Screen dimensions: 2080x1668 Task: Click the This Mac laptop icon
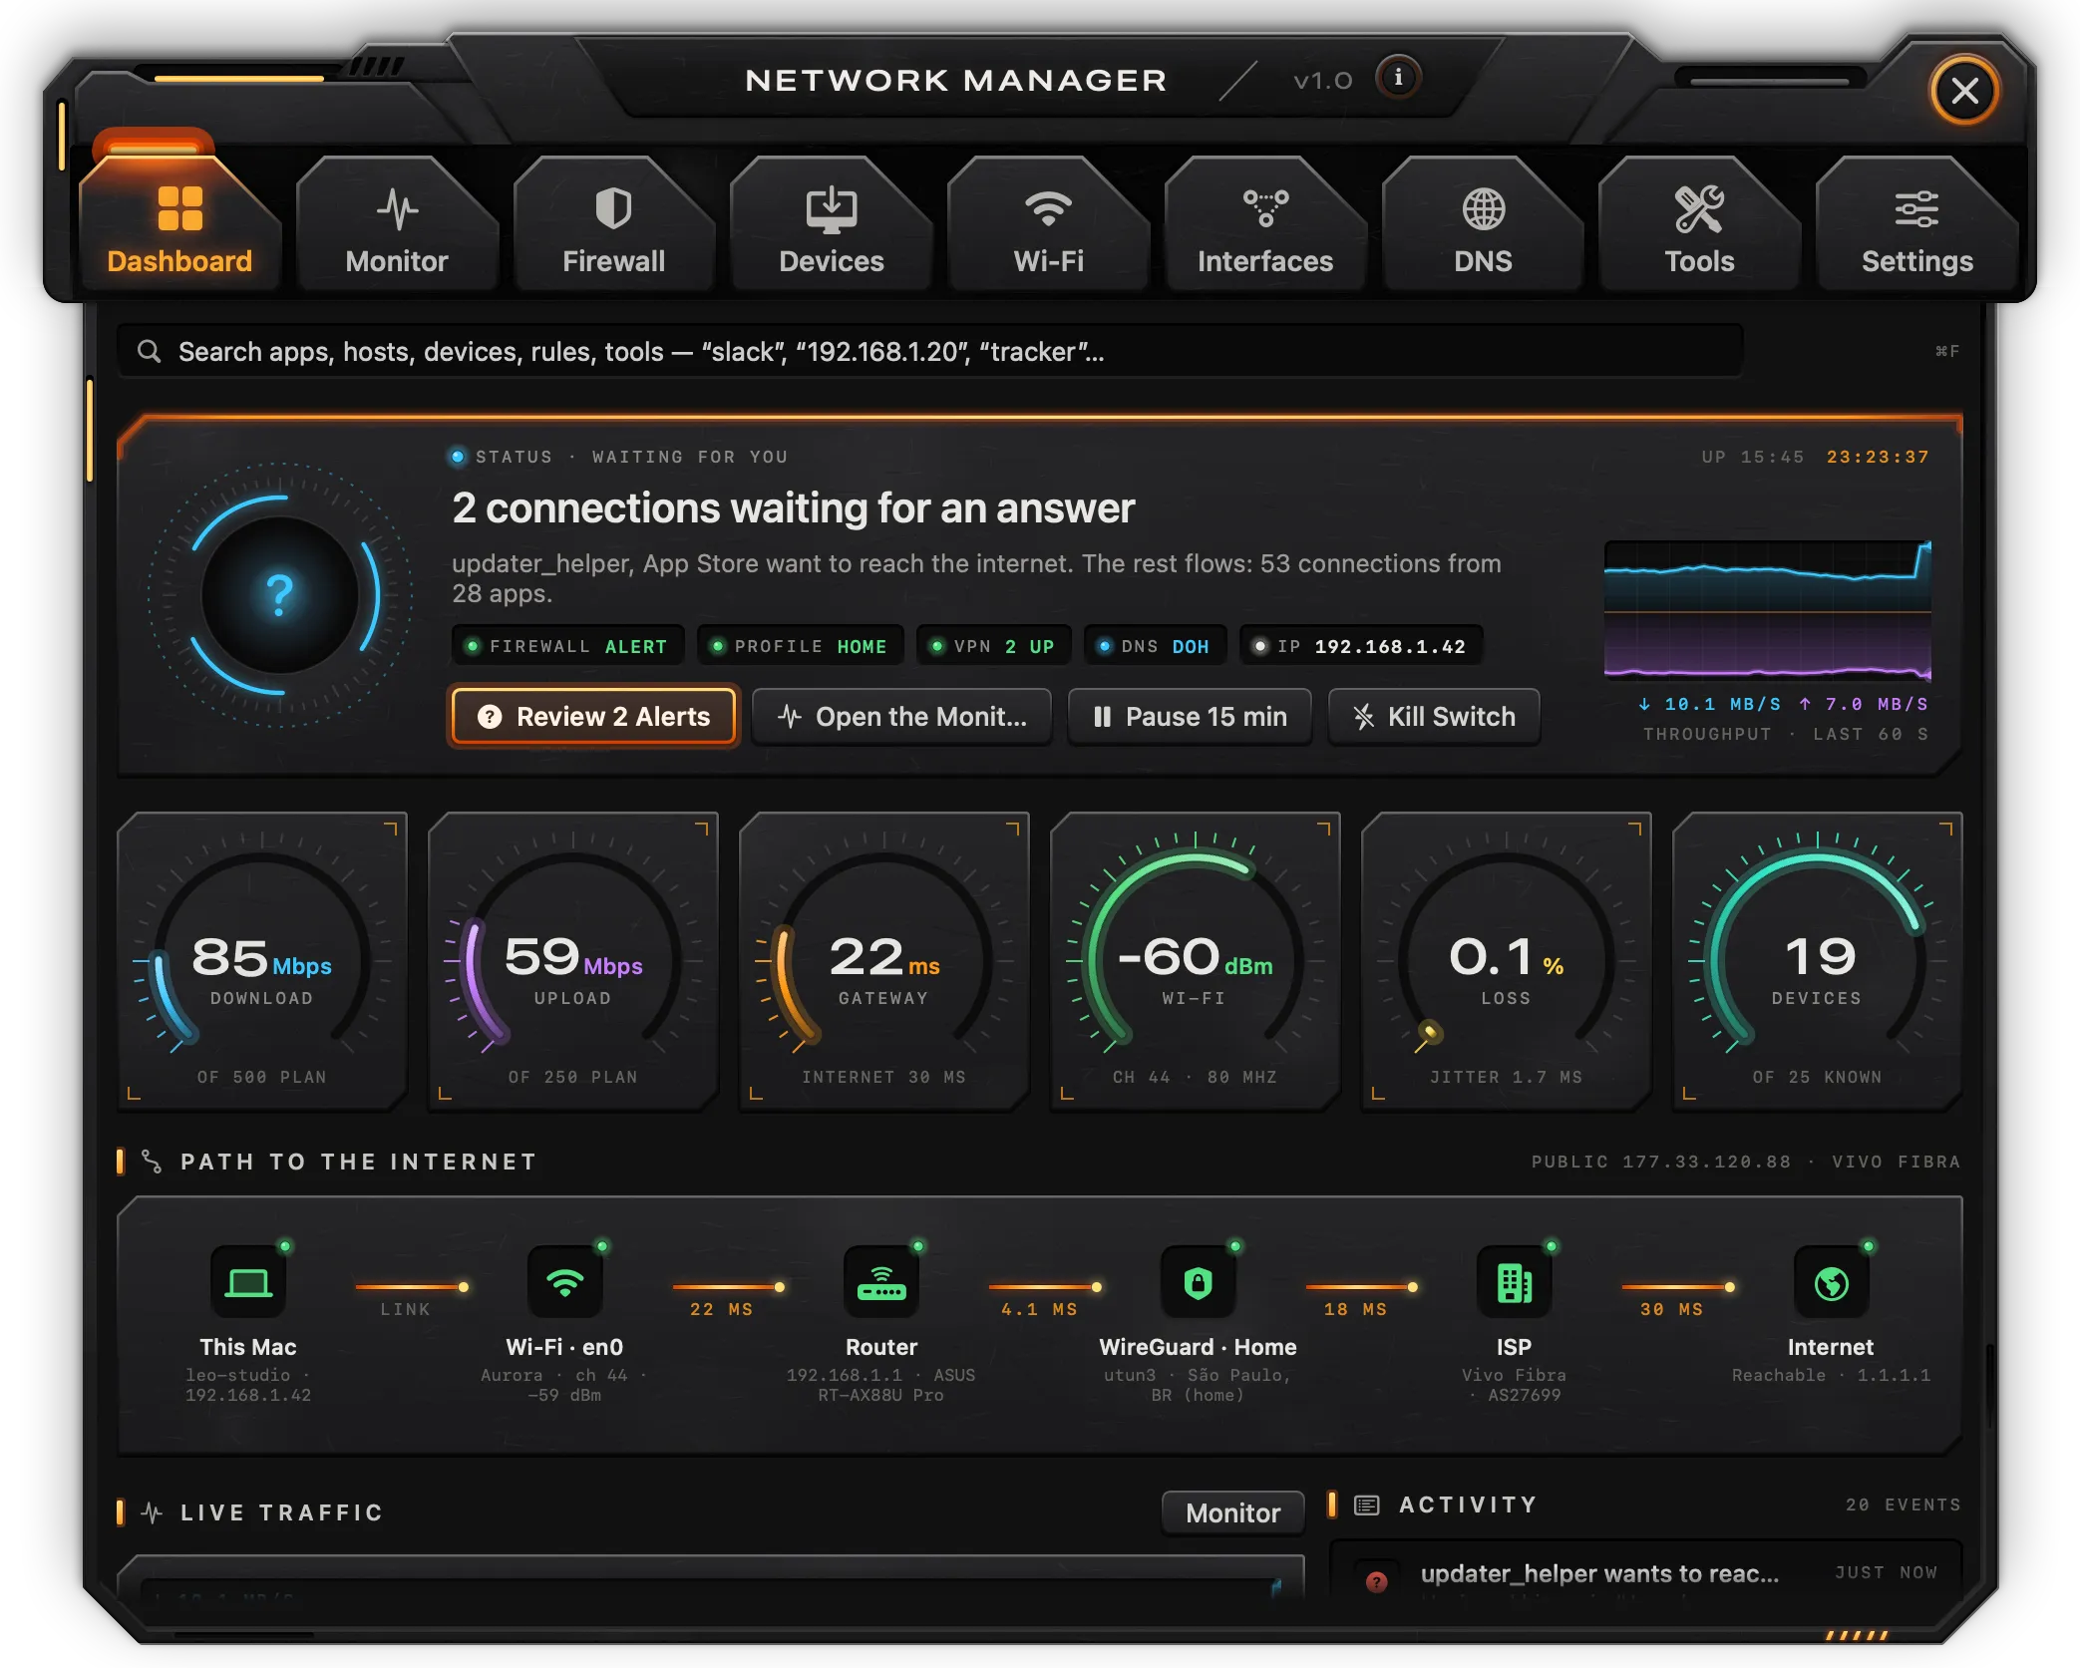point(248,1283)
